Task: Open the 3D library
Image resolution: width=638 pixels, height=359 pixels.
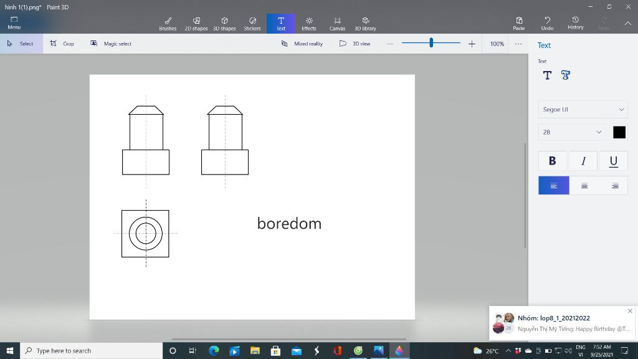Action: click(x=365, y=24)
